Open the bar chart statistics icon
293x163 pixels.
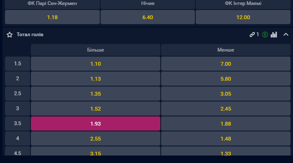[x=274, y=35]
